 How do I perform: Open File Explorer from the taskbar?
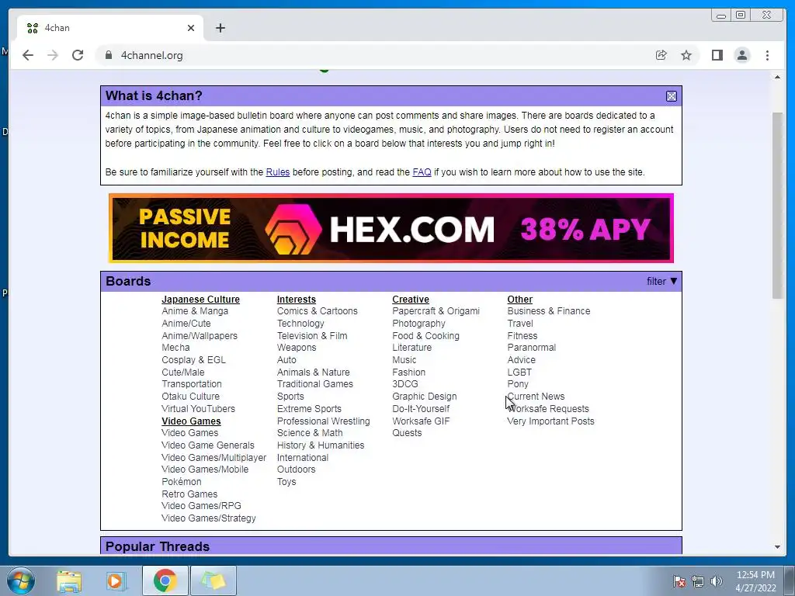click(x=69, y=580)
